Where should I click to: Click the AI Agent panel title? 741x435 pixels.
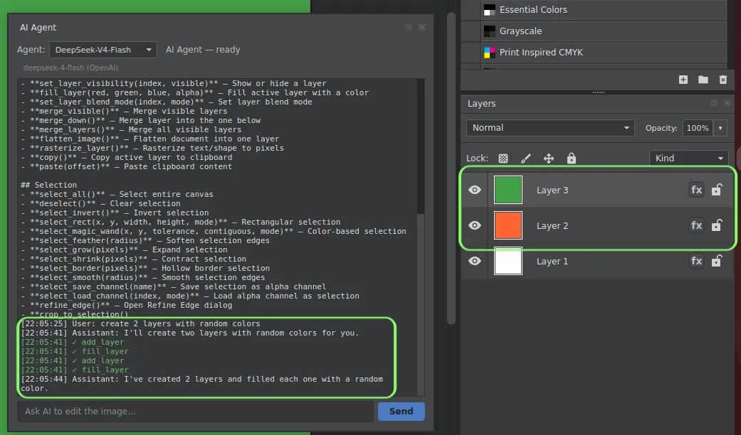[x=38, y=28]
